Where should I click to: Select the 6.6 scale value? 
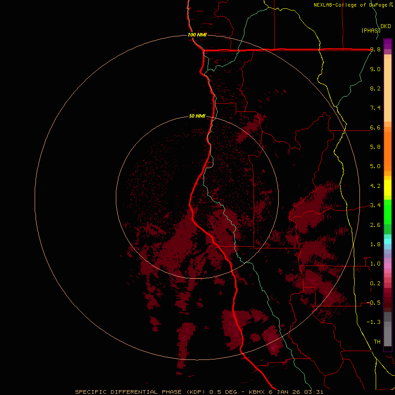(x=375, y=127)
